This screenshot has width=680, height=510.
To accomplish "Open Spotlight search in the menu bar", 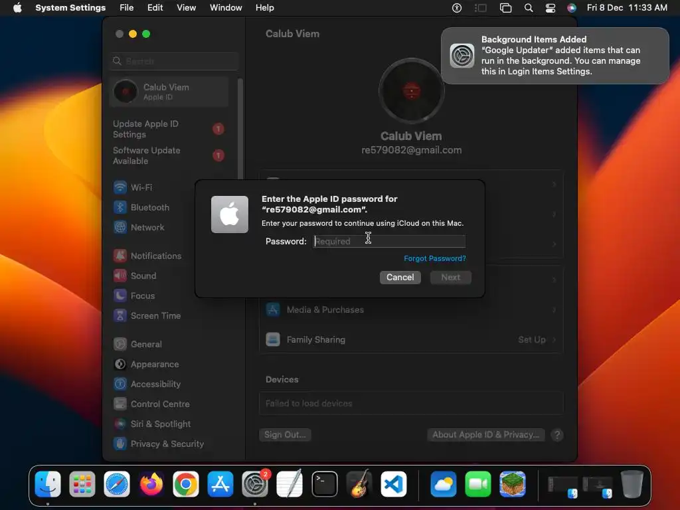I will 528,8.
